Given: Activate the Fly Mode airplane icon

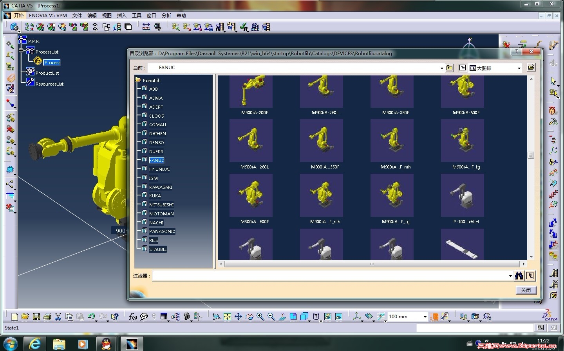Looking at the screenshot, I should (x=216, y=317).
